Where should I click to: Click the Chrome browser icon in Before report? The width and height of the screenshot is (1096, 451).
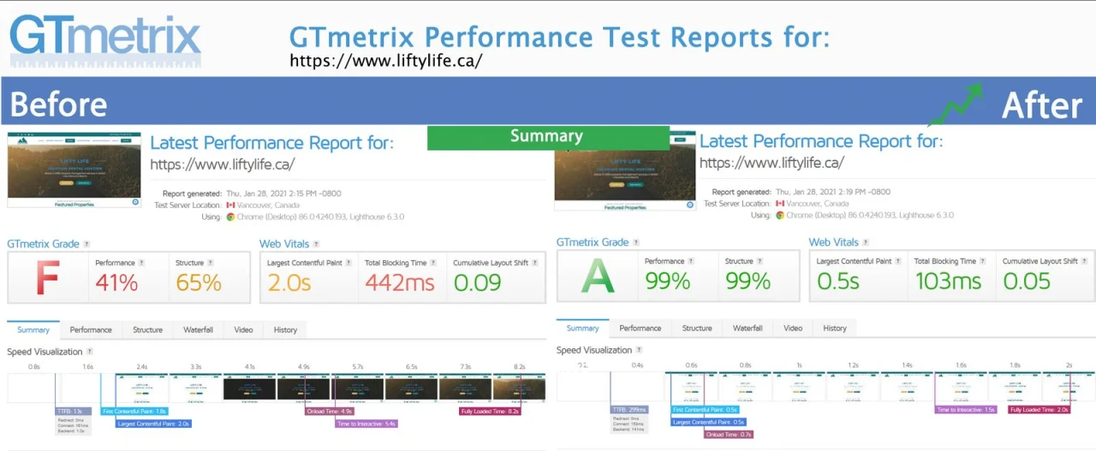click(x=230, y=217)
